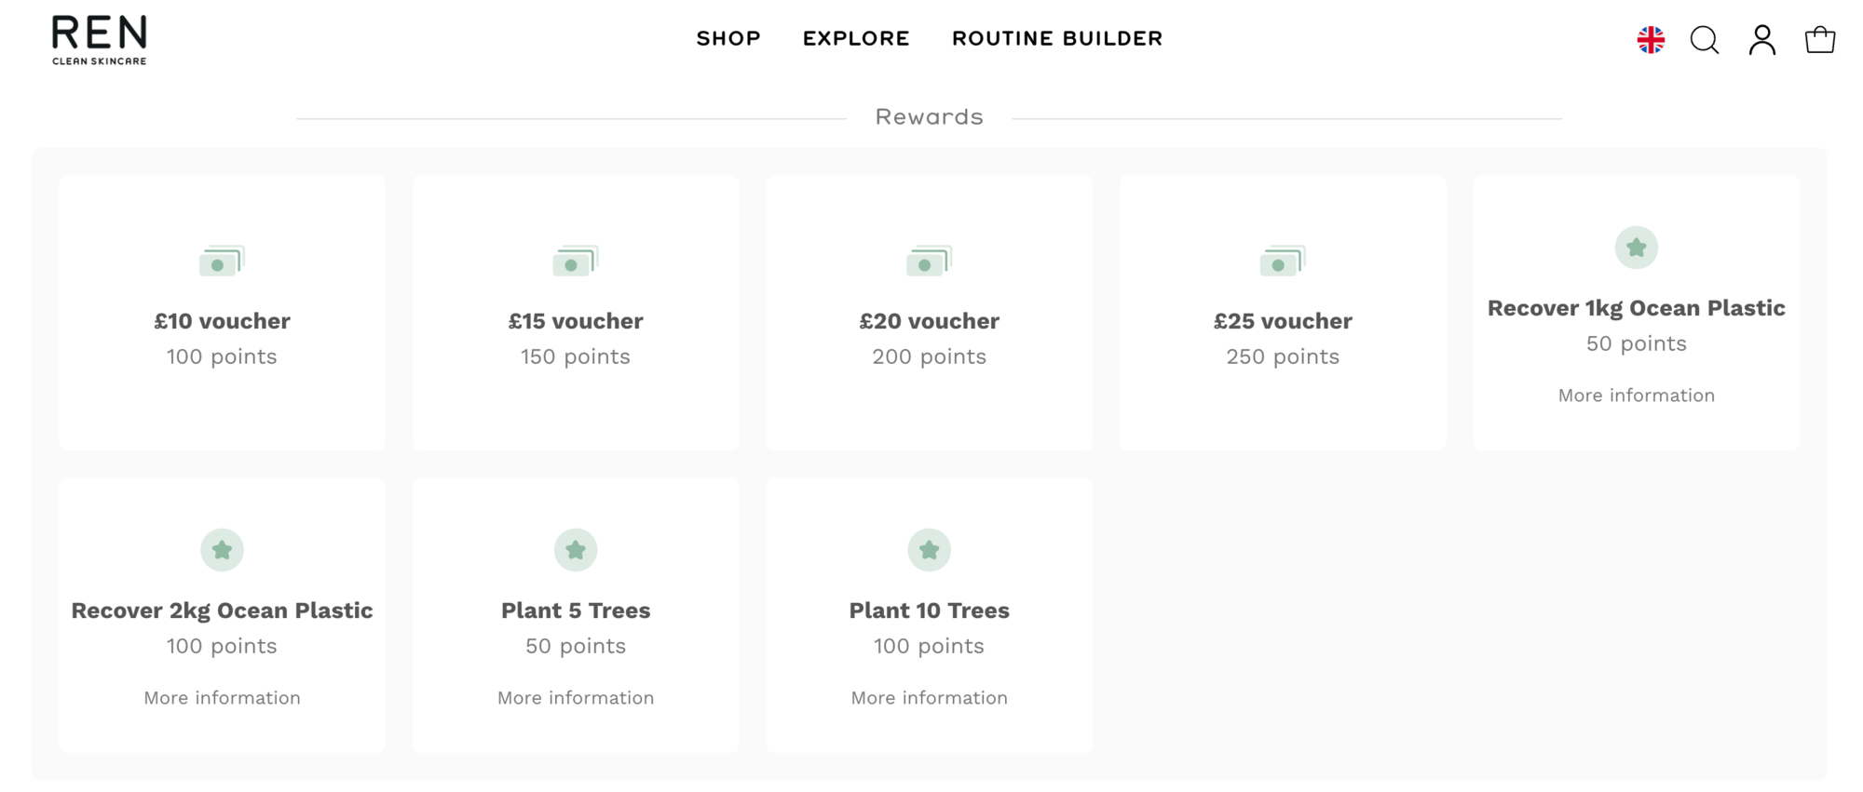Screen dimensions: 1863x792
Task: Open More information for Recover 2kg Ocean Plastic
Action: tap(222, 698)
